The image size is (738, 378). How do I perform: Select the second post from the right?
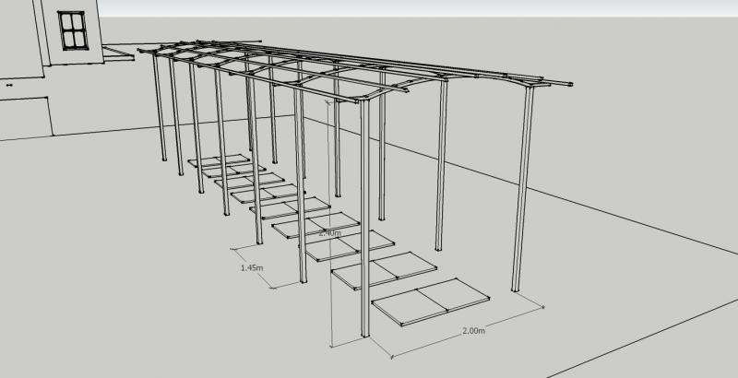point(442,166)
